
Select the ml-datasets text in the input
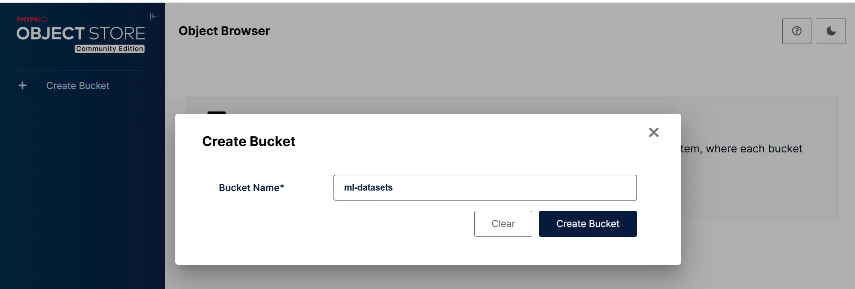point(369,187)
